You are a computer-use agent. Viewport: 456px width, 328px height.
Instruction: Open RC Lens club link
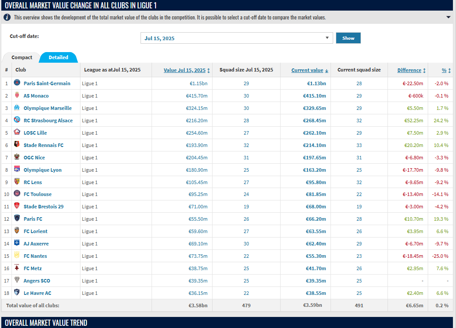33,182
